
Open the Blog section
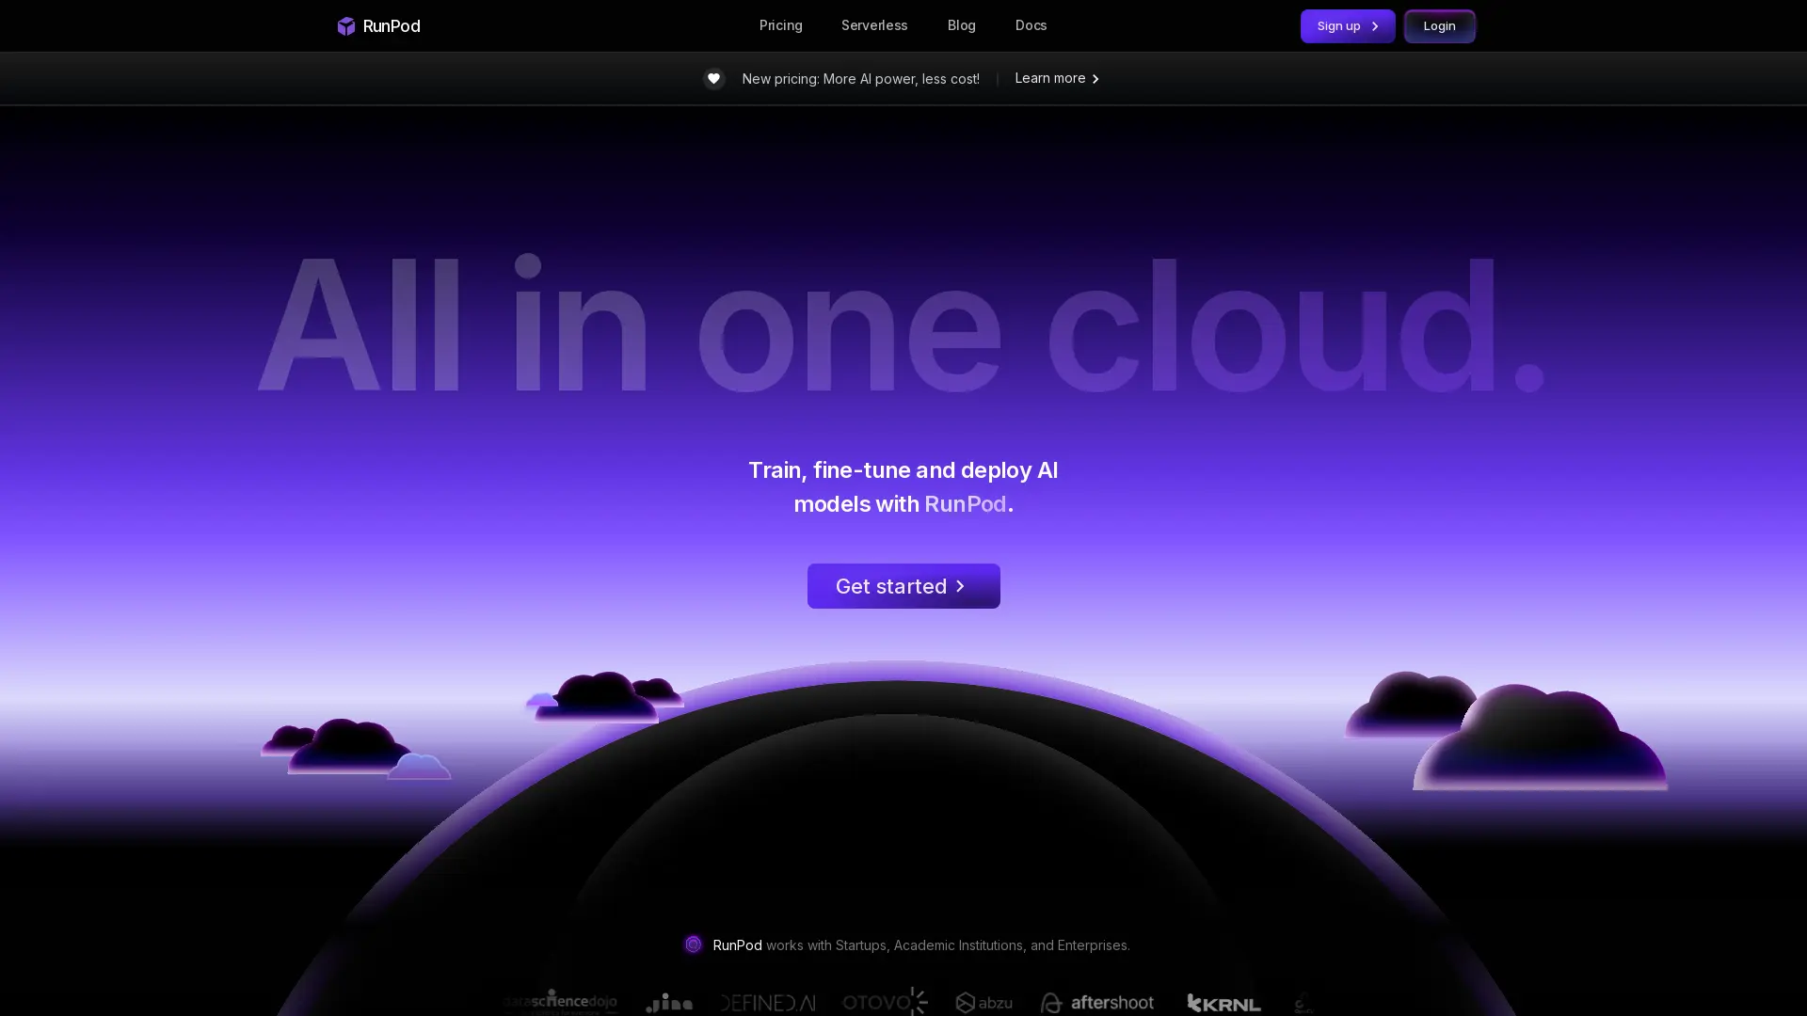(x=961, y=25)
